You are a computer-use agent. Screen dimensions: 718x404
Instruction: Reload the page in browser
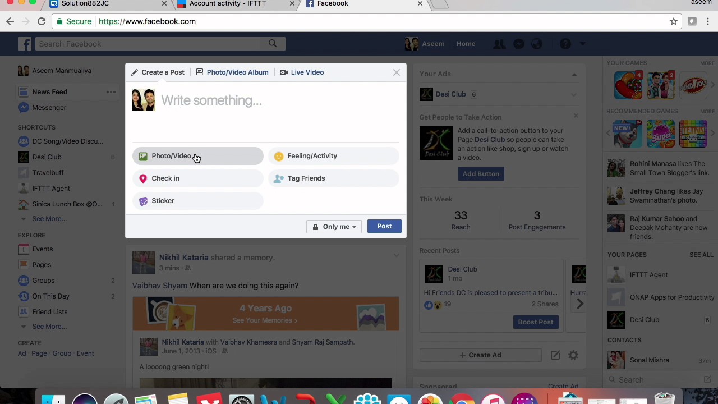point(42,21)
